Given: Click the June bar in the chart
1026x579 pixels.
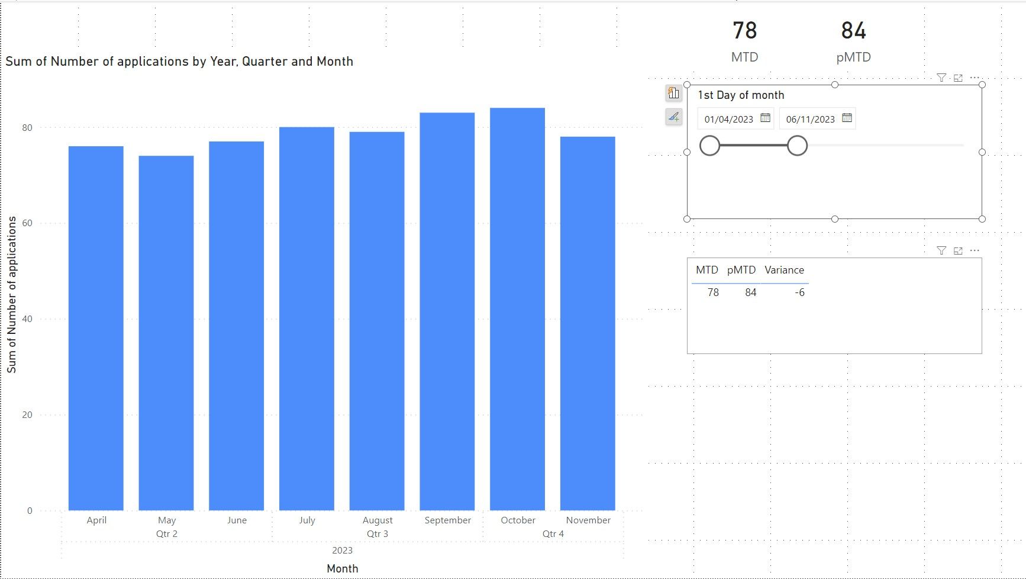Looking at the screenshot, I should [236, 326].
